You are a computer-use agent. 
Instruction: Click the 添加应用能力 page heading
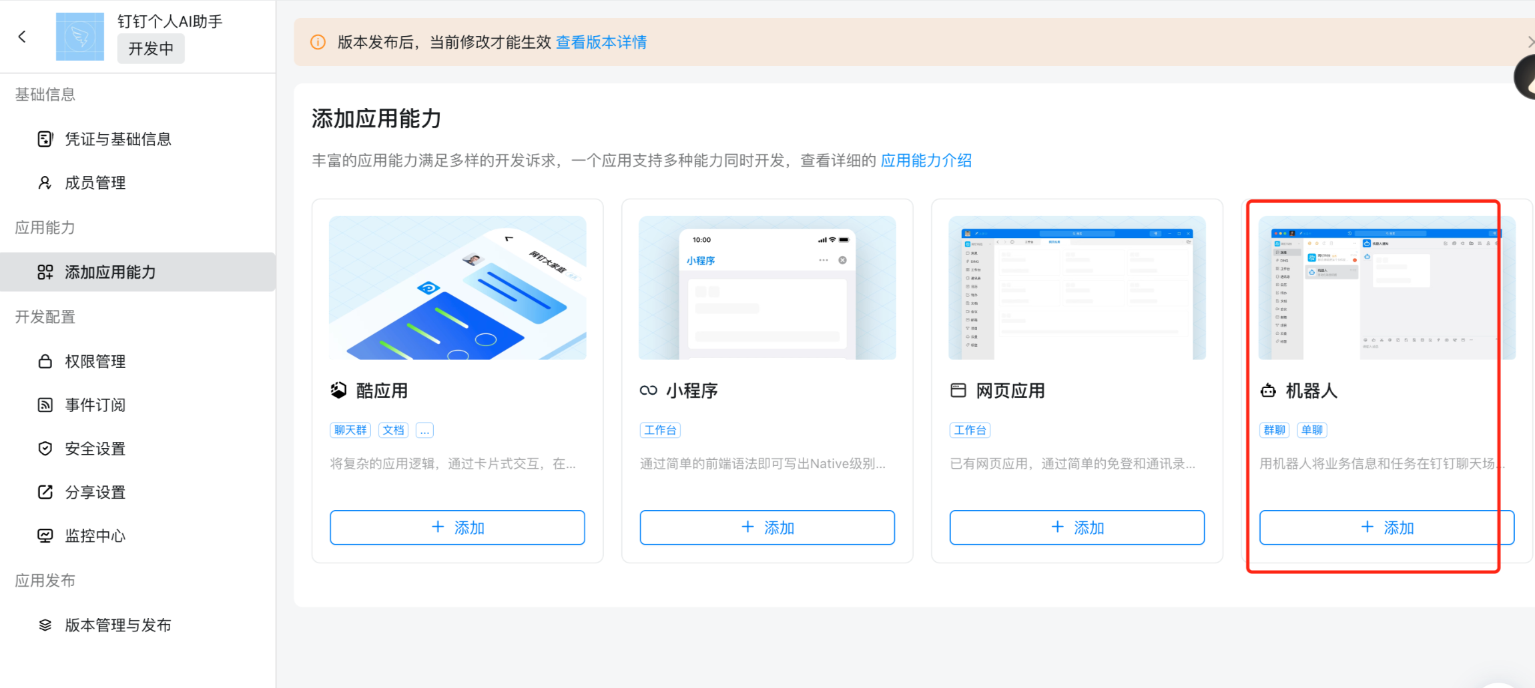(x=376, y=119)
